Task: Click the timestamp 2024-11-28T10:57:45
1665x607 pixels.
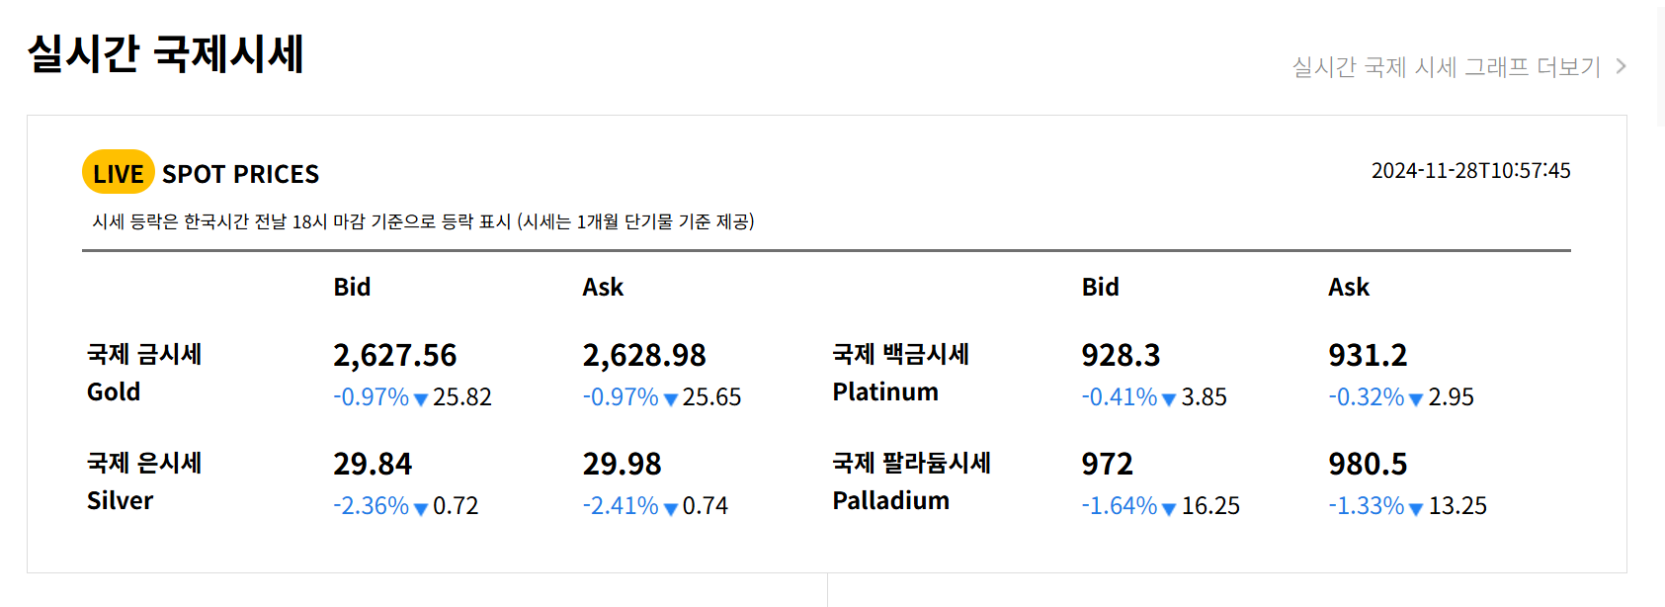Action: (1471, 170)
